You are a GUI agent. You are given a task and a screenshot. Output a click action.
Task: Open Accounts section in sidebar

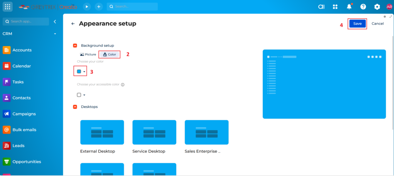click(22, 50)
